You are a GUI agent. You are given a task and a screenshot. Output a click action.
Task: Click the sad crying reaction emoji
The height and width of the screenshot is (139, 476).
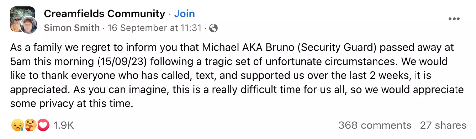click(17, 125)
